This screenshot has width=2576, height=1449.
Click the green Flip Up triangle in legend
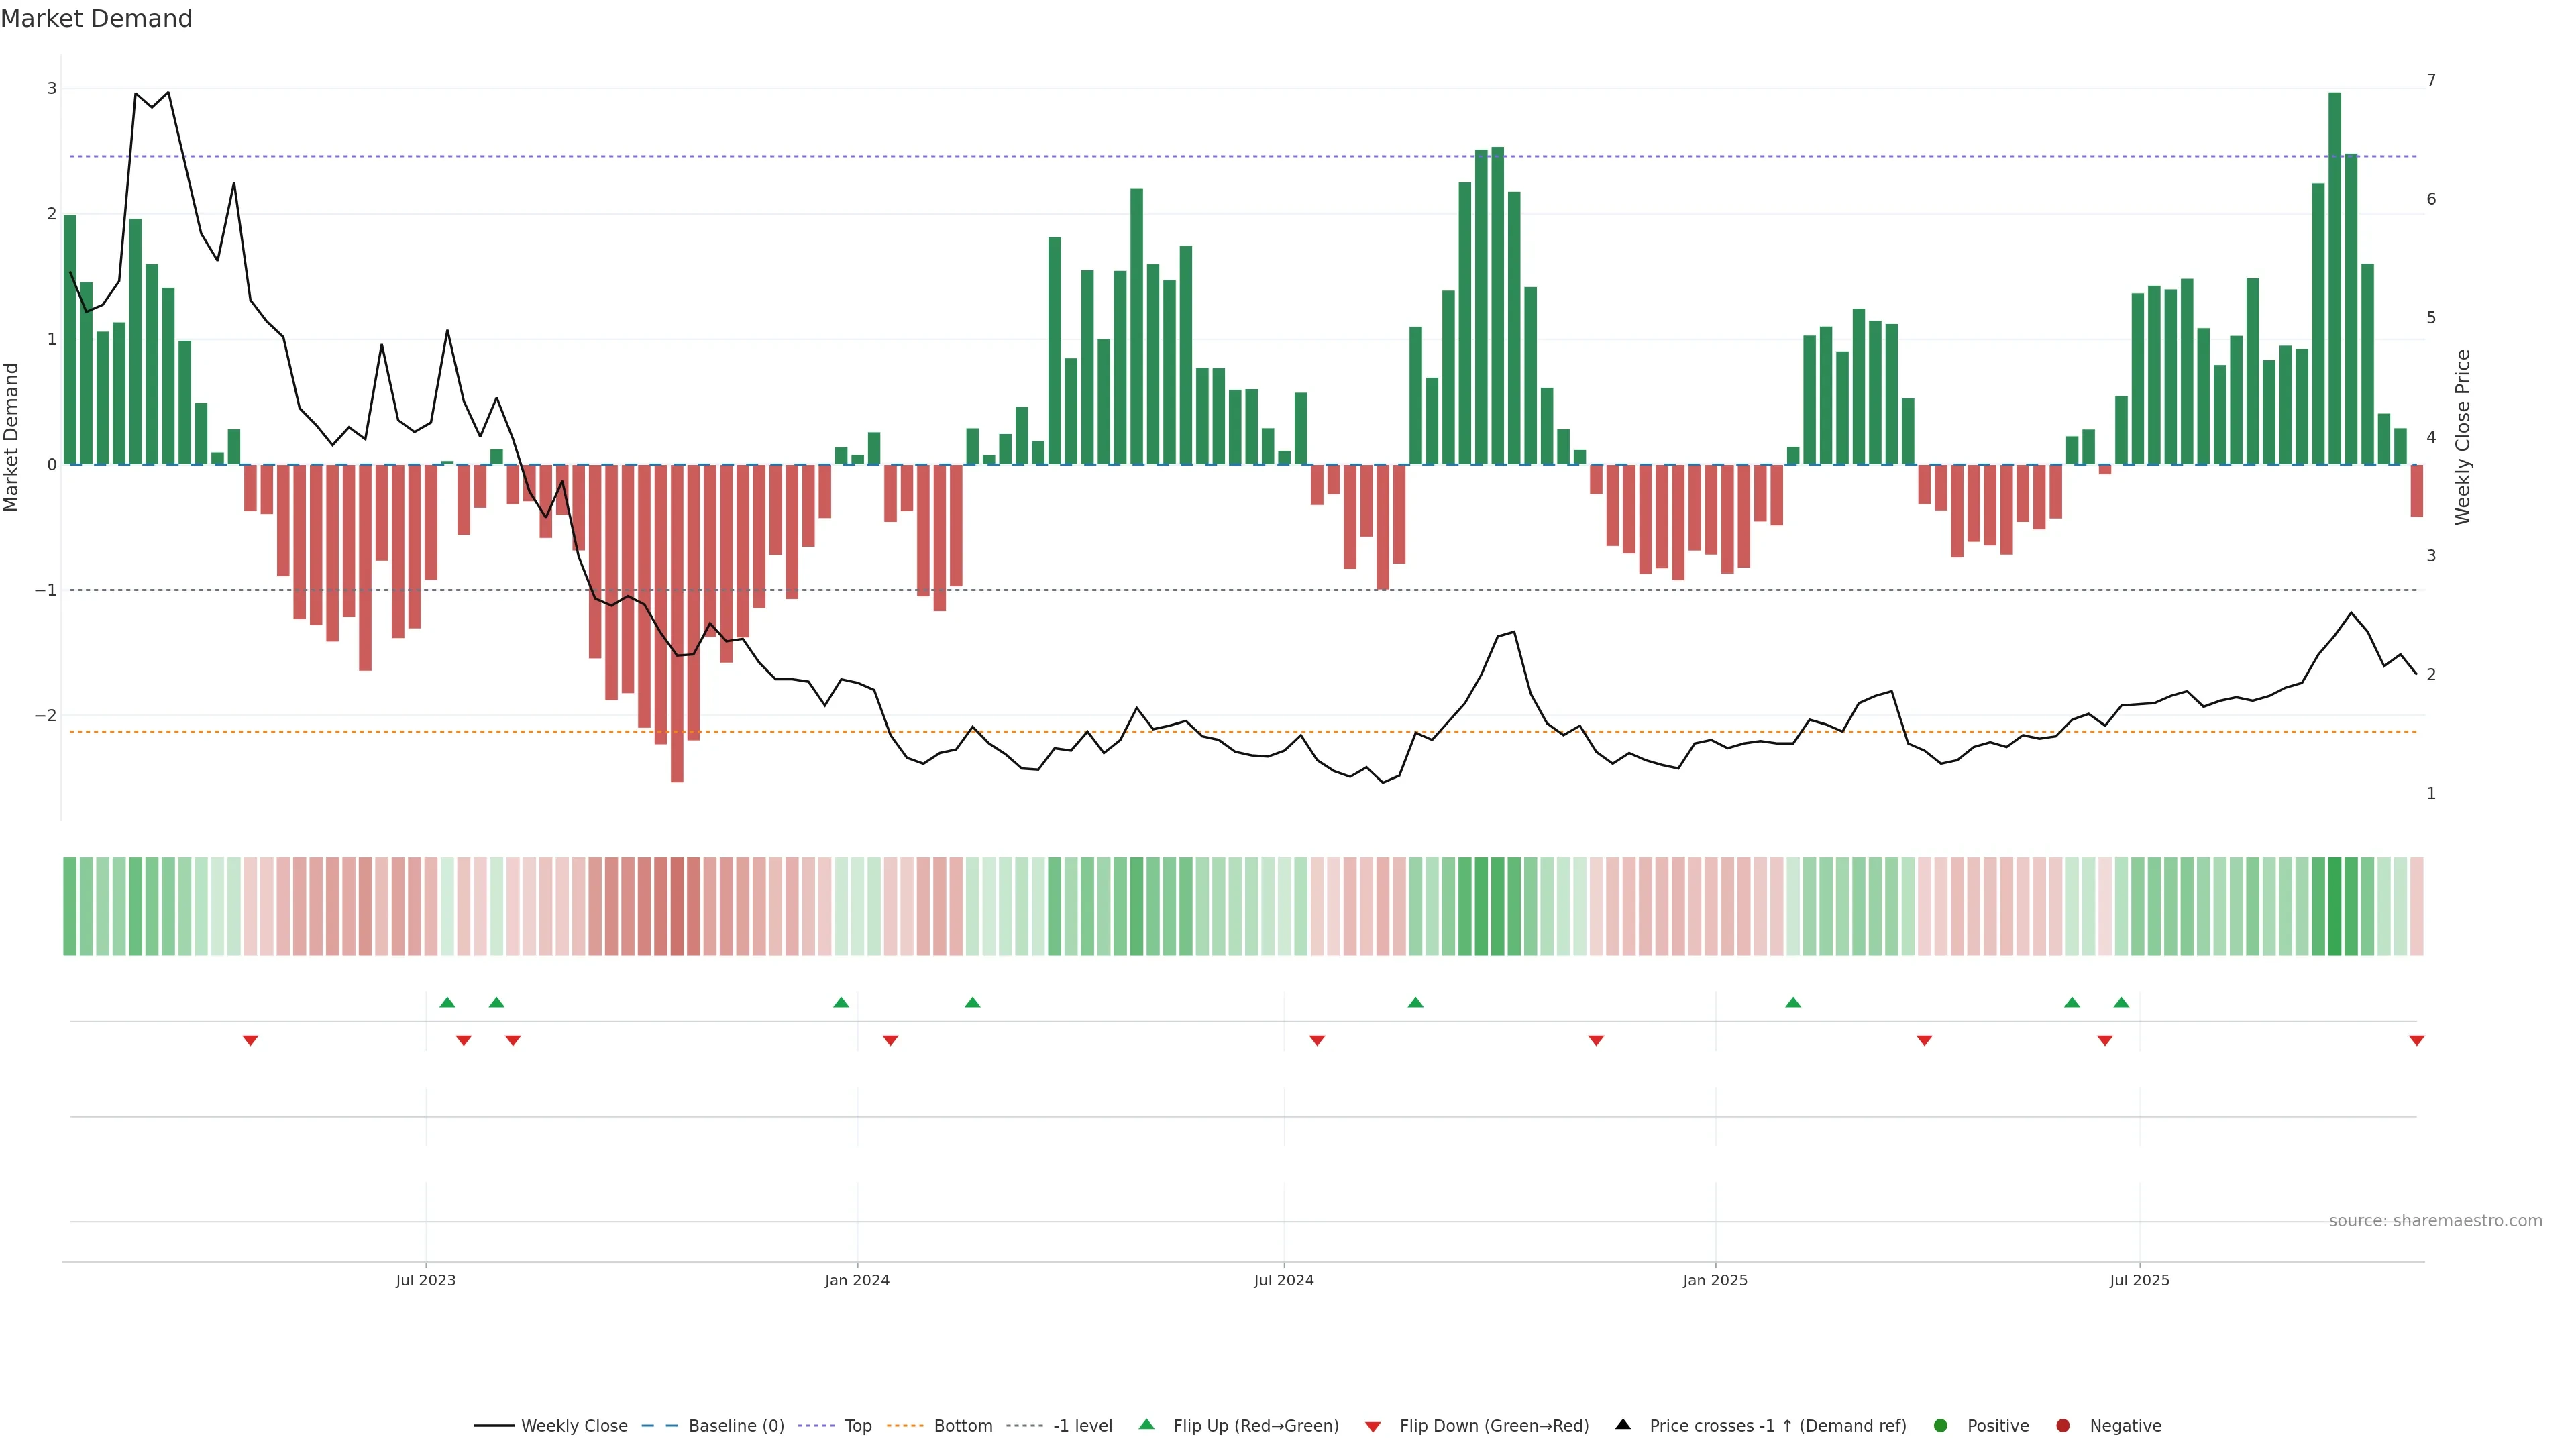point(1146,1424)
